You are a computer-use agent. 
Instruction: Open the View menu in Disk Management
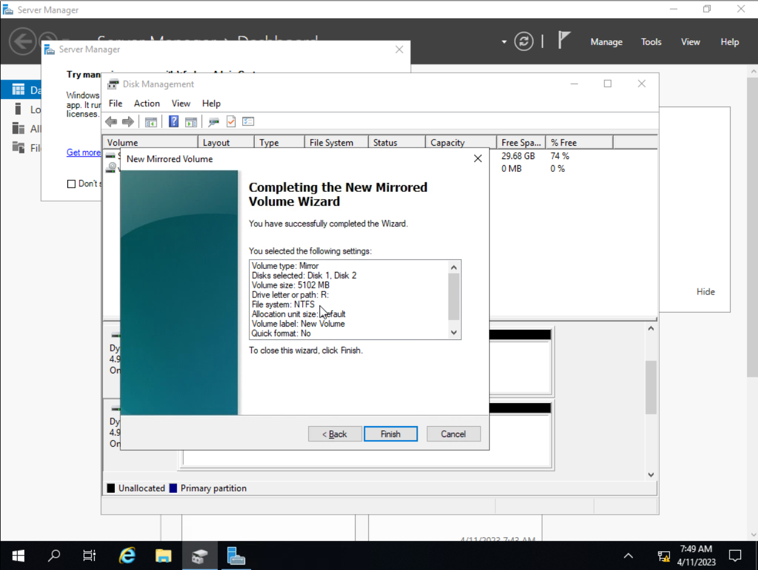181,103
